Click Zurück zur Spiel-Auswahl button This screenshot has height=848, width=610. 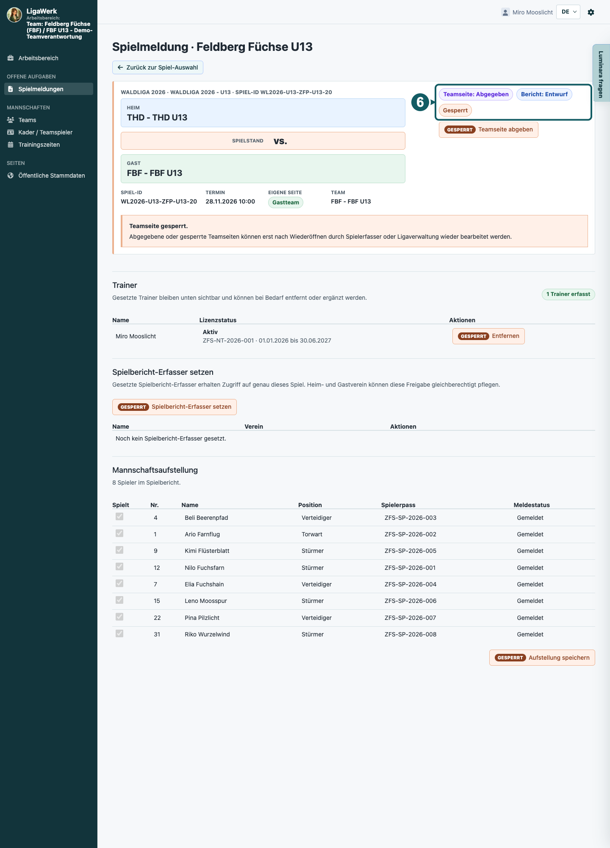[158, 67]
